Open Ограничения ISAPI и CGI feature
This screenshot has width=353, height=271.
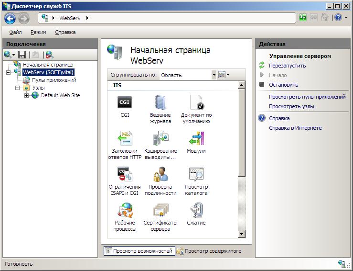click(x=125, y=181)
